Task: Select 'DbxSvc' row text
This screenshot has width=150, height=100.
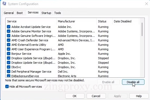Action: [16, 67]
